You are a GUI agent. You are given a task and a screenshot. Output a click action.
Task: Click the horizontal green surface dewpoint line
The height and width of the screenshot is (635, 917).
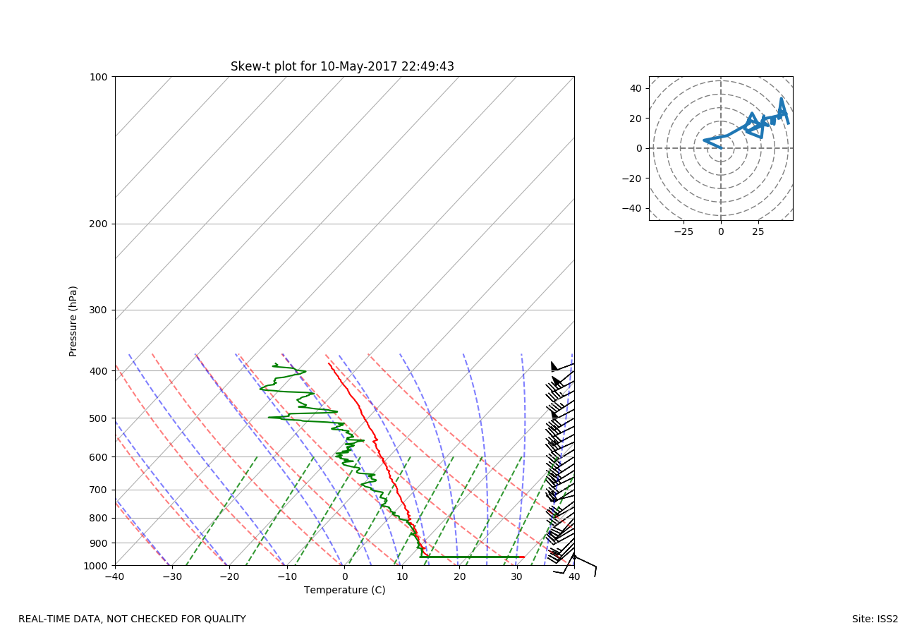click(x=471, y=557)
